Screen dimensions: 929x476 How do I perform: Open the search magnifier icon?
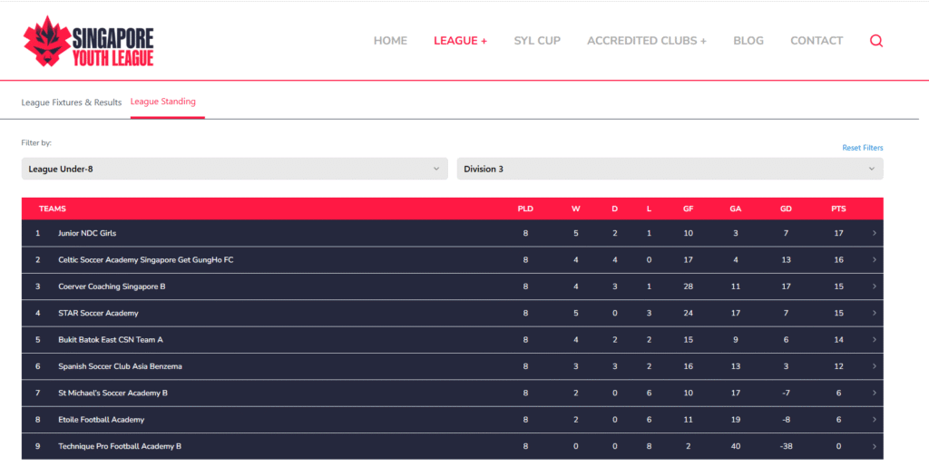[x=876, y=41]
